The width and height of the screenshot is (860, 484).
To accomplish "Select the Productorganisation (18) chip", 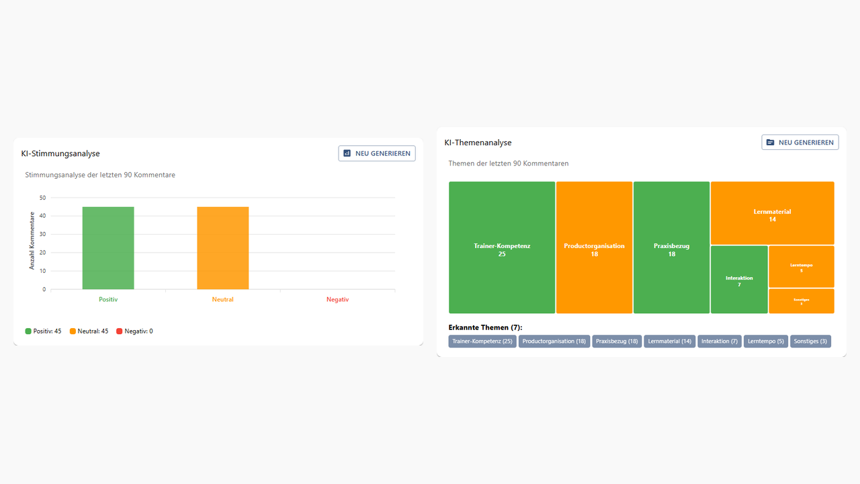I will 554,341.
